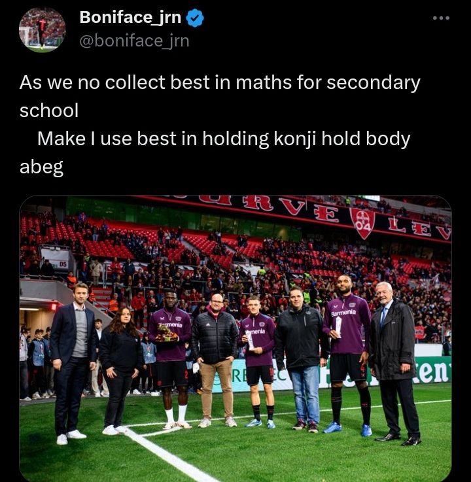Open the @boniface_jrn handle link
The image size is (471, 482).
tap(134, 41)
